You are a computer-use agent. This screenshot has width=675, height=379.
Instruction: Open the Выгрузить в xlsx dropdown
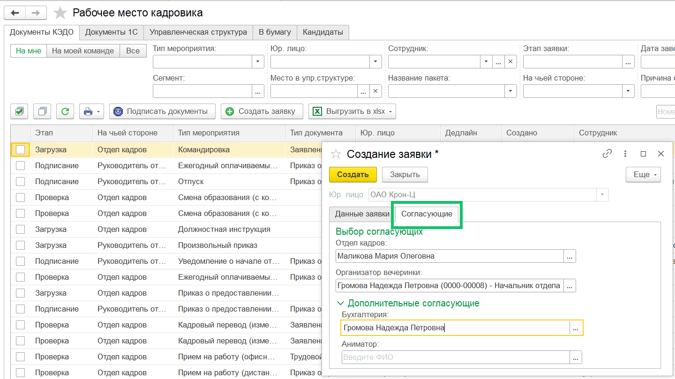[352, 111]
